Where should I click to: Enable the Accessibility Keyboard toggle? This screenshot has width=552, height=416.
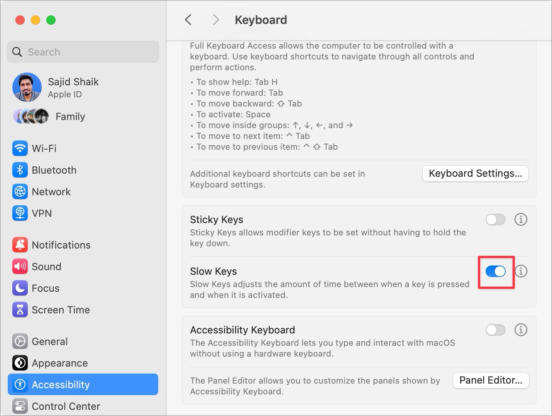click(x=495, y=330)
